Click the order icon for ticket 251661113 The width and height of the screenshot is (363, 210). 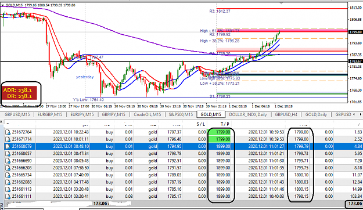click(8, 190)
